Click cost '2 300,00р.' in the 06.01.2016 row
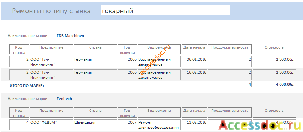 click(274, 62)
